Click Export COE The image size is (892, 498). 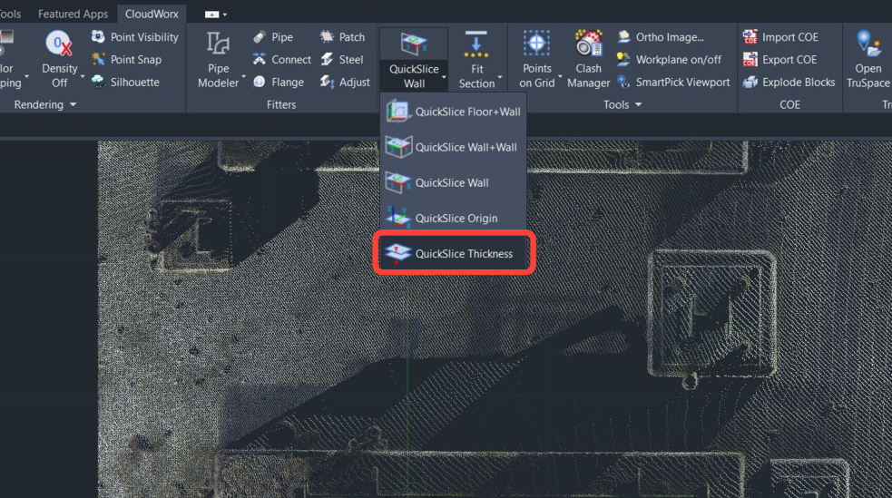779,59
